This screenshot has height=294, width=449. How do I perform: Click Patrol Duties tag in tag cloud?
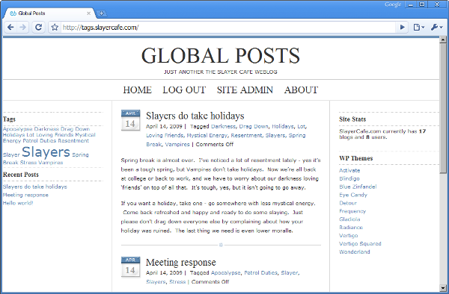39,141
